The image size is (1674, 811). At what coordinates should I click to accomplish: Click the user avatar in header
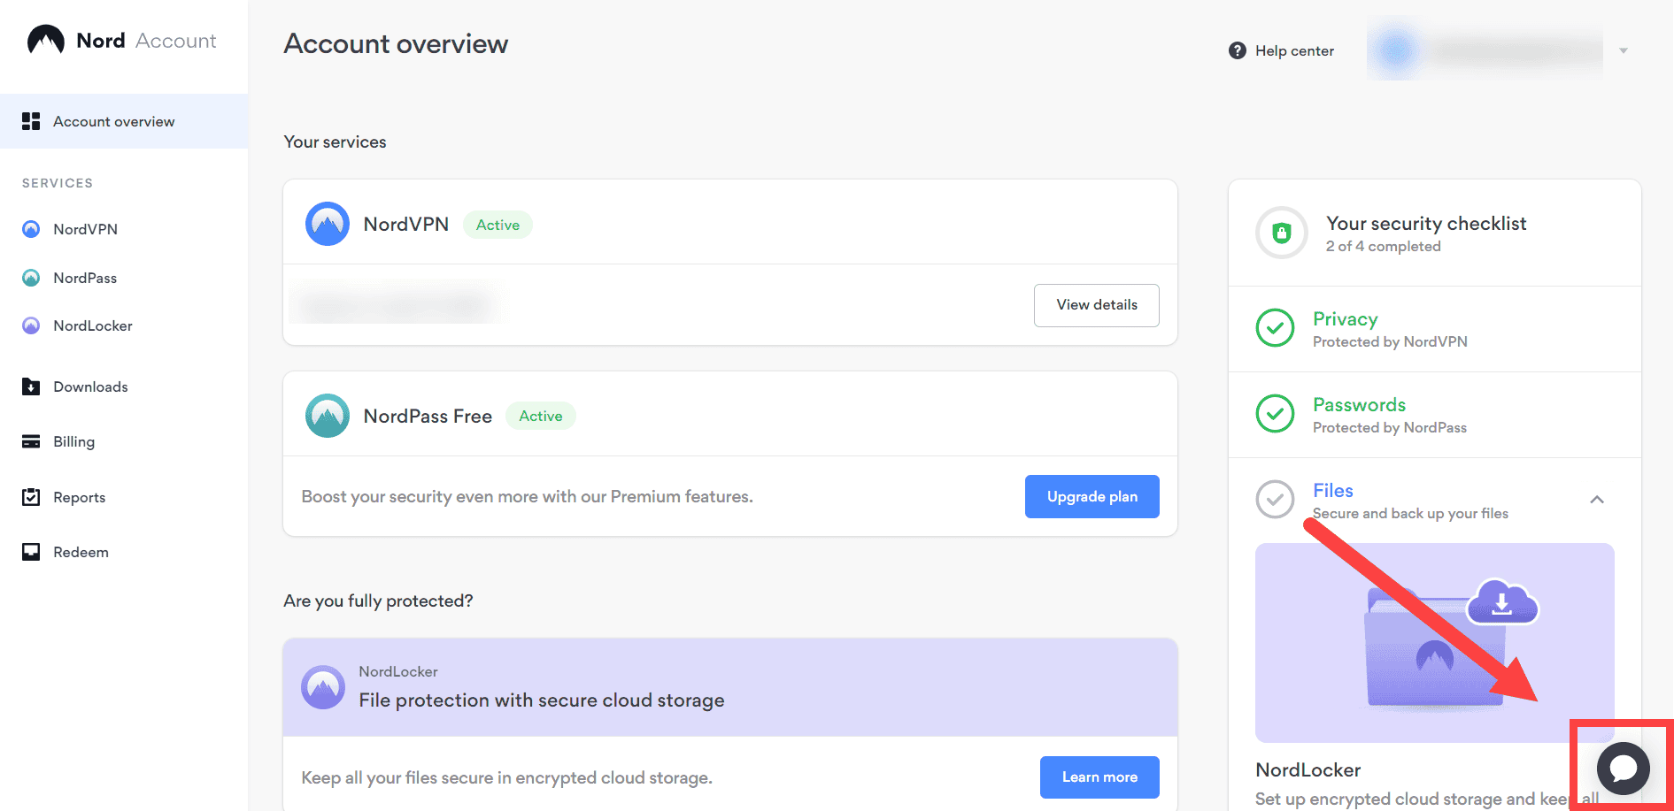pos(1397,50)
